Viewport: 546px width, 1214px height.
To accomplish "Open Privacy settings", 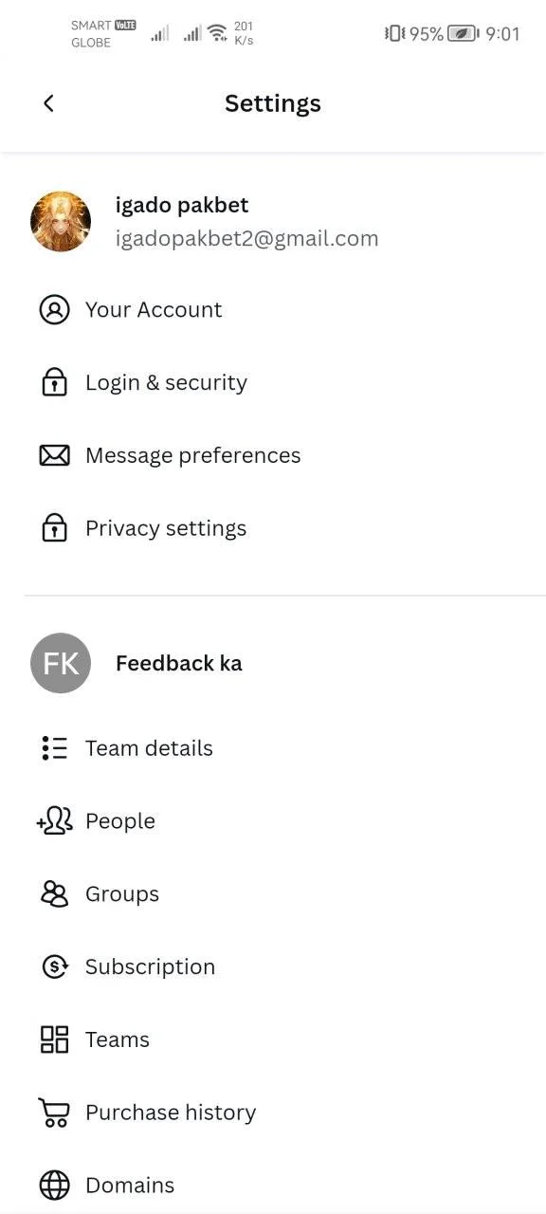I will tap(273, 528).
